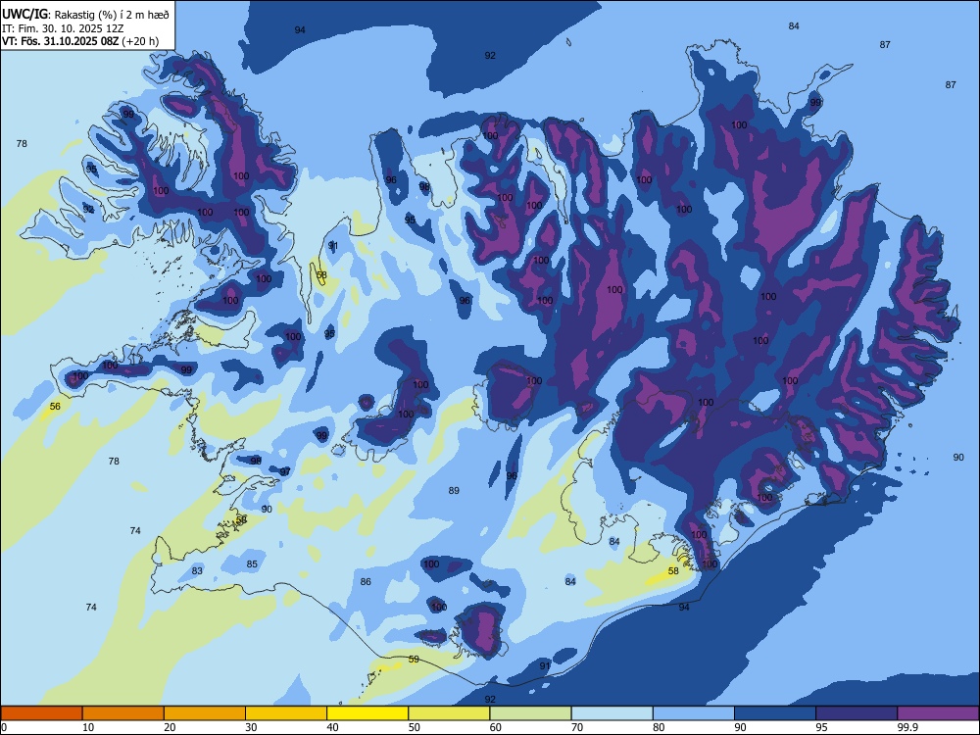Click the bright yellow 40–50 legend swatch
This screenshot has width=980, height=735.
tap(367, 713)
